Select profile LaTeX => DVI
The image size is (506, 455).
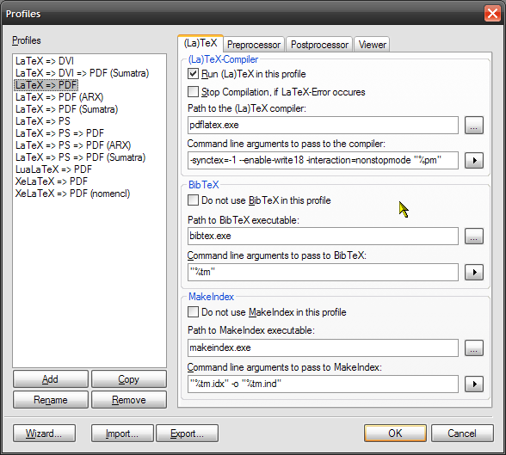coord(45,61)
